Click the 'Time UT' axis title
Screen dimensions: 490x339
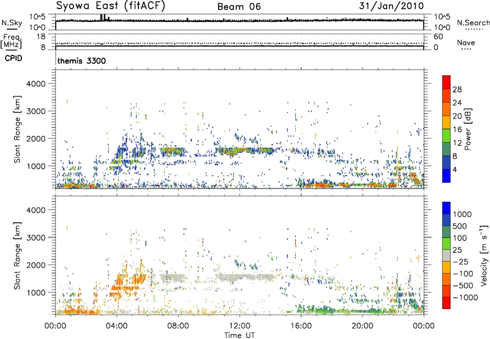pos(239,335)
